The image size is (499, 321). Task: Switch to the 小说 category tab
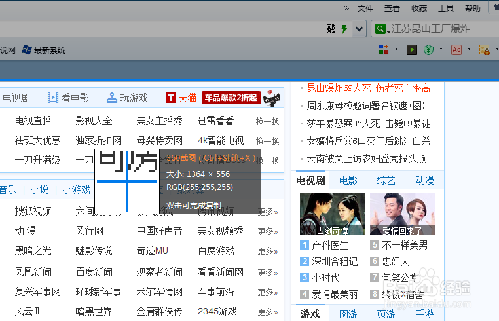point(40,190)
